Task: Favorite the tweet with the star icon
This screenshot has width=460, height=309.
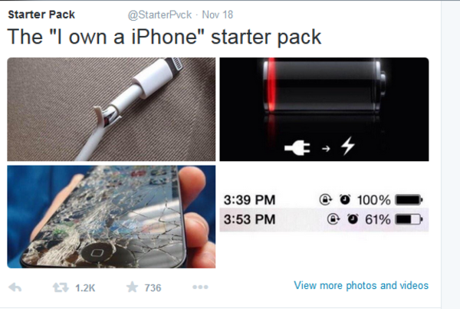Action: tap(132, 287)
